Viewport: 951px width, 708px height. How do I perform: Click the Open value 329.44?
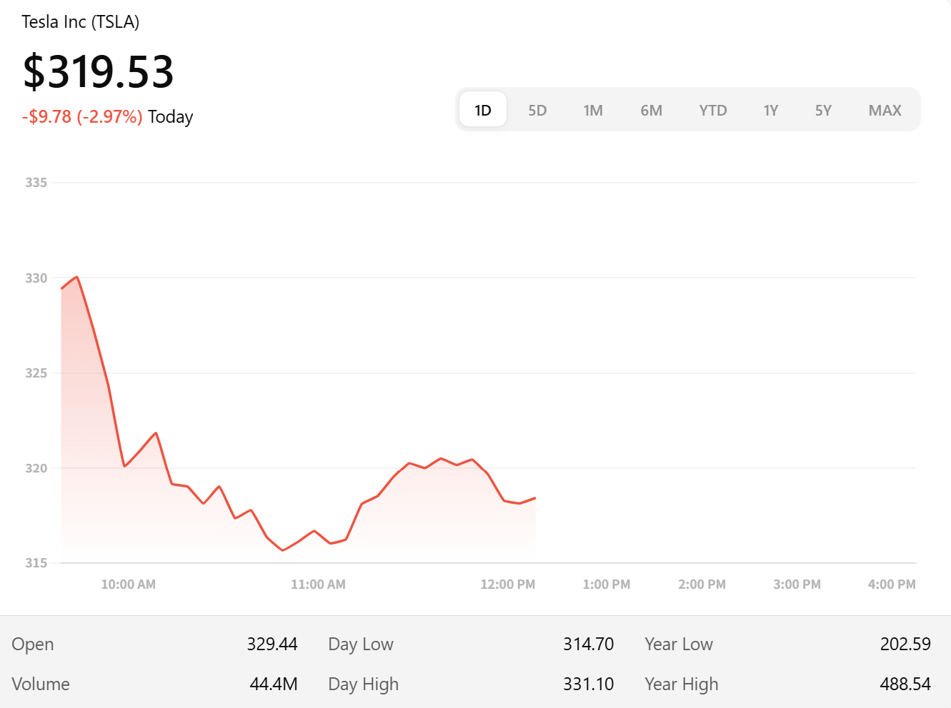pyautogui.click(x=272, y=644)
